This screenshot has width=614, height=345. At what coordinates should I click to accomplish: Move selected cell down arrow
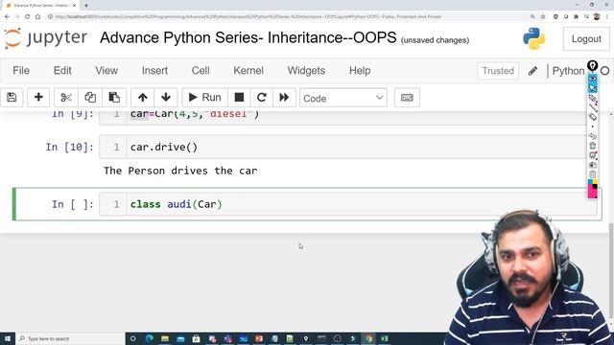tap(166, 98)
